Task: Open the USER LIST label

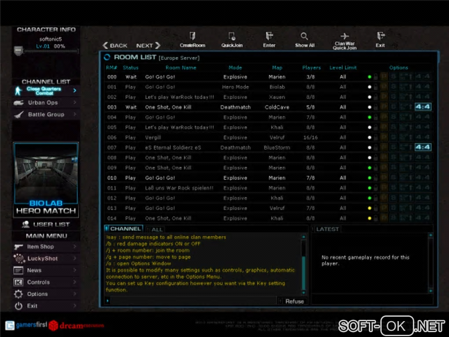Action: (51, 224)
